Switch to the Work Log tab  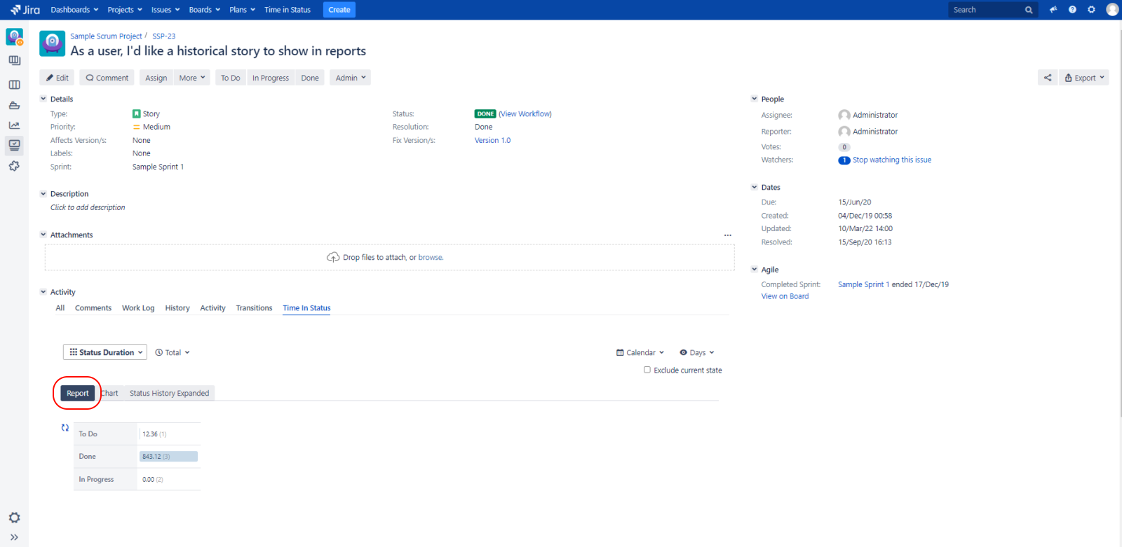point(138,308)
